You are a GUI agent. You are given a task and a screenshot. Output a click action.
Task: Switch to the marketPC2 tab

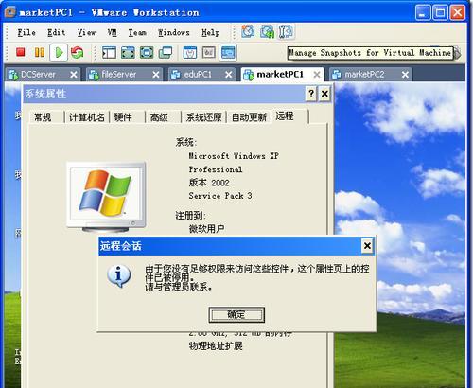(x=364, y=75)
